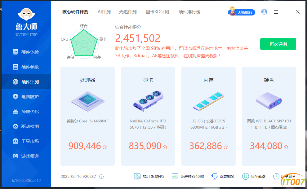This screenshot has height=189, width=307.
Task: Click the date text 2025-06-16 V2023.1
Action: 79,177
